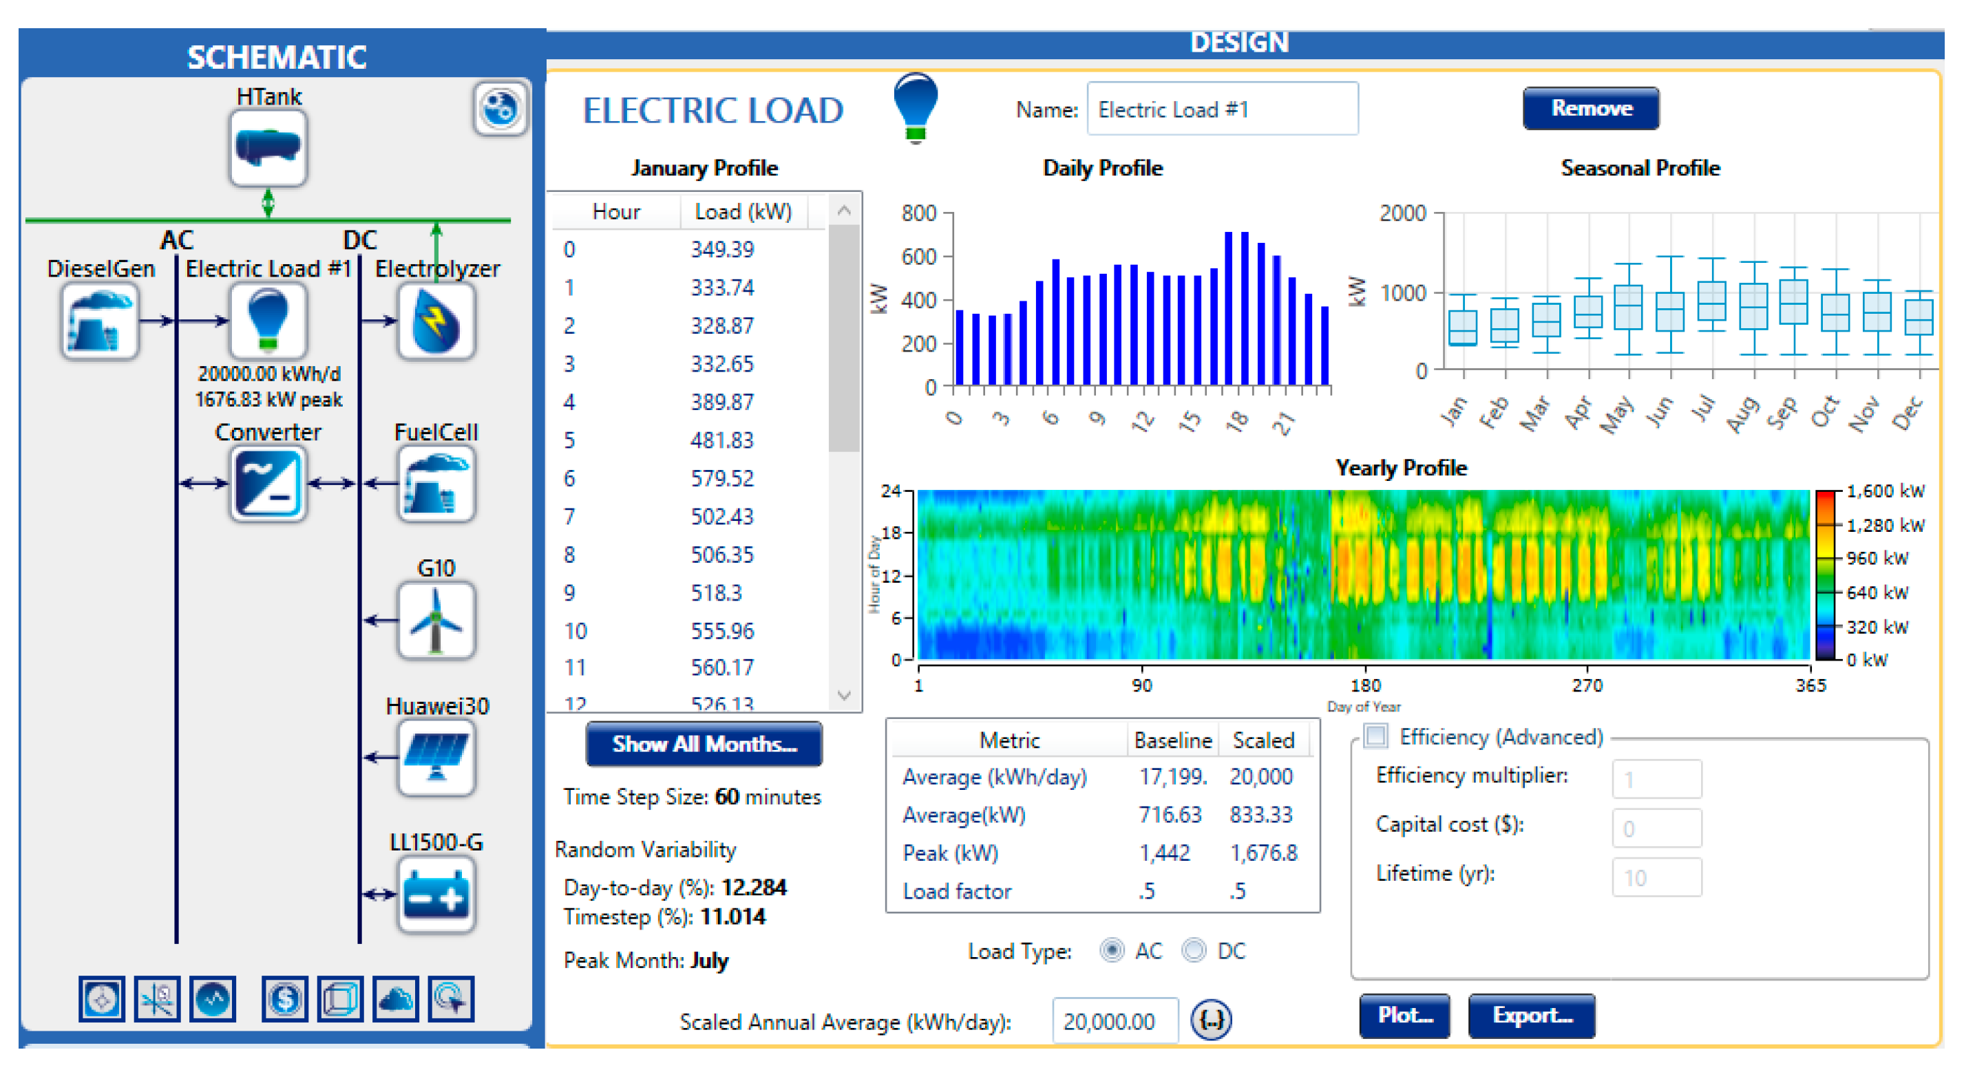Open the Electrolyzer component icon

coord(436,321)
